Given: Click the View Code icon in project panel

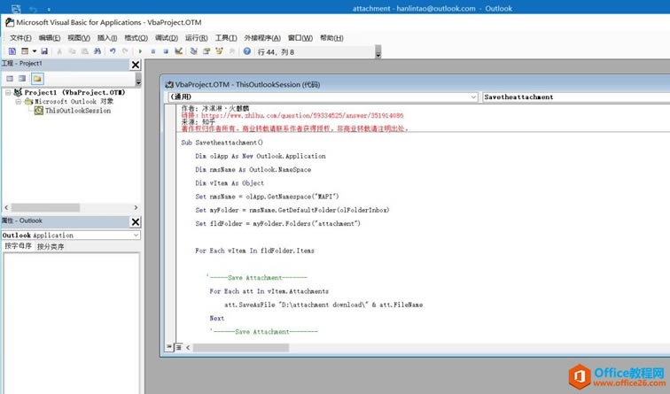Looking at the screenshot, I should tap(10, 78).
